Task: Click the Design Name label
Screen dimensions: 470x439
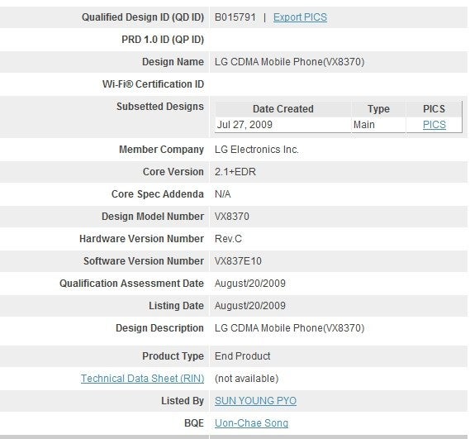Action: click(173, 62)
